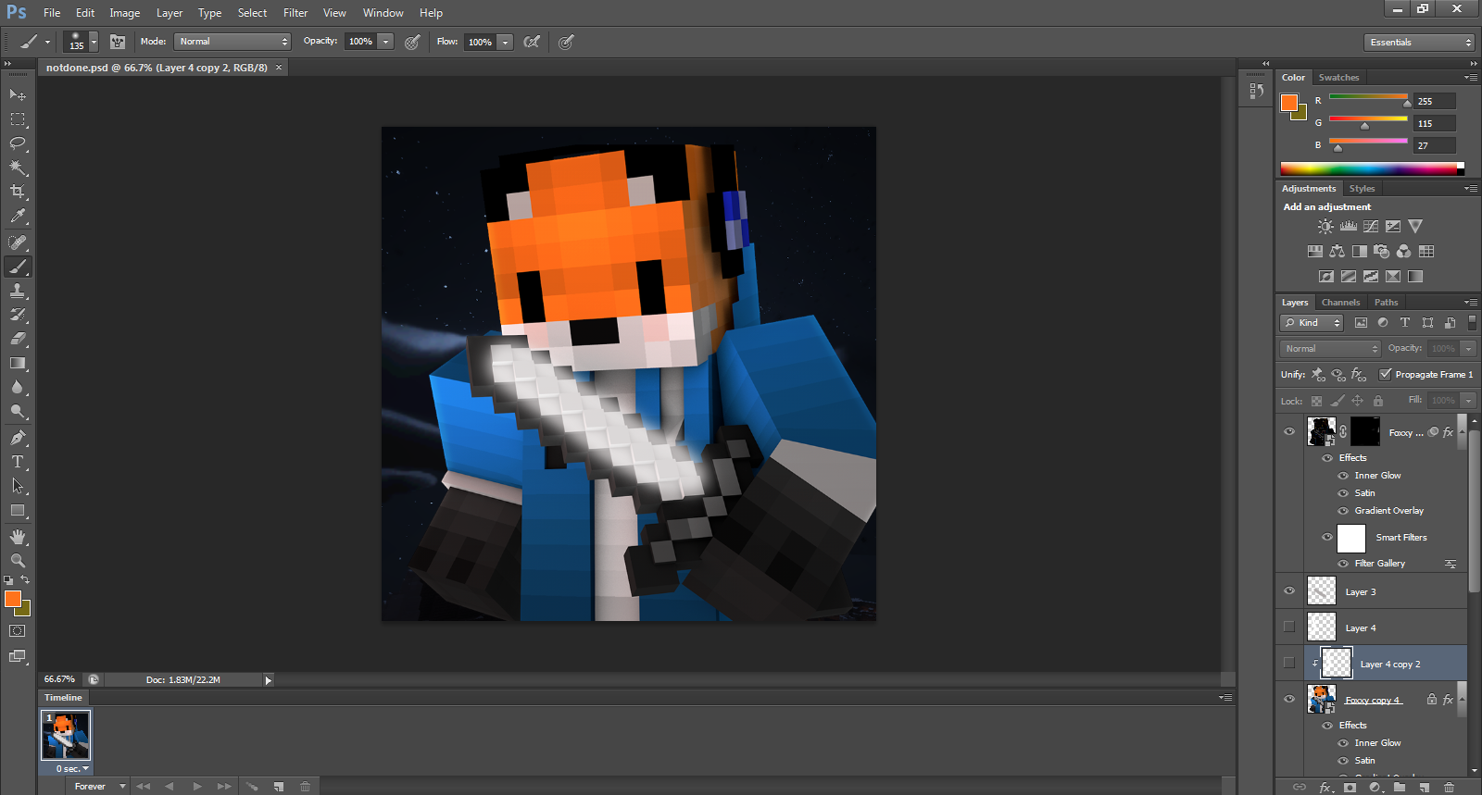This screenshot has width=1482, height=795.
Task: Switch to Paths tab
Action: [1386, 303]
